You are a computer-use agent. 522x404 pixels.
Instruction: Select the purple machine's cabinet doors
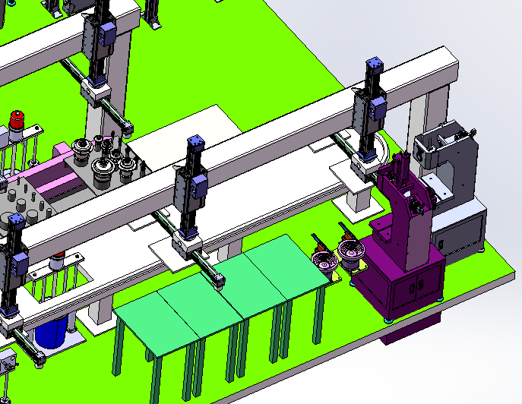pyautogui.click(x=416, y=288)
